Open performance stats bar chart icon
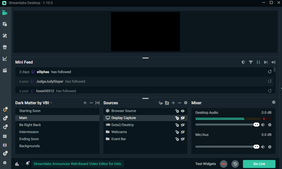The image size is (282, 169). coord(17,164)
